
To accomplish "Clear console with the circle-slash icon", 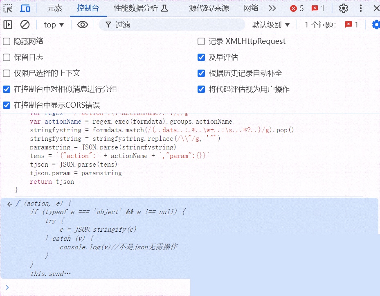I will coord(25,25).
